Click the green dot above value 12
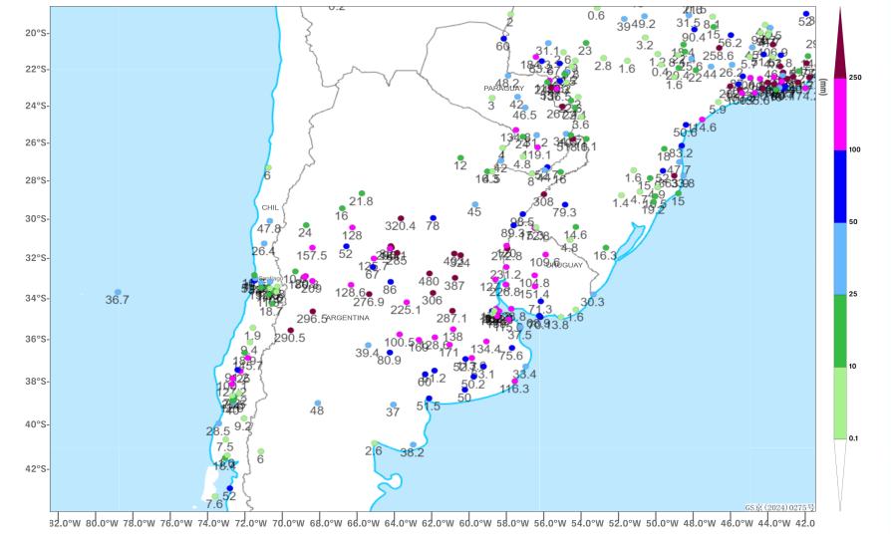Image resolution: width=891 pixels, height=541 pixels. (x=460, y=158)
